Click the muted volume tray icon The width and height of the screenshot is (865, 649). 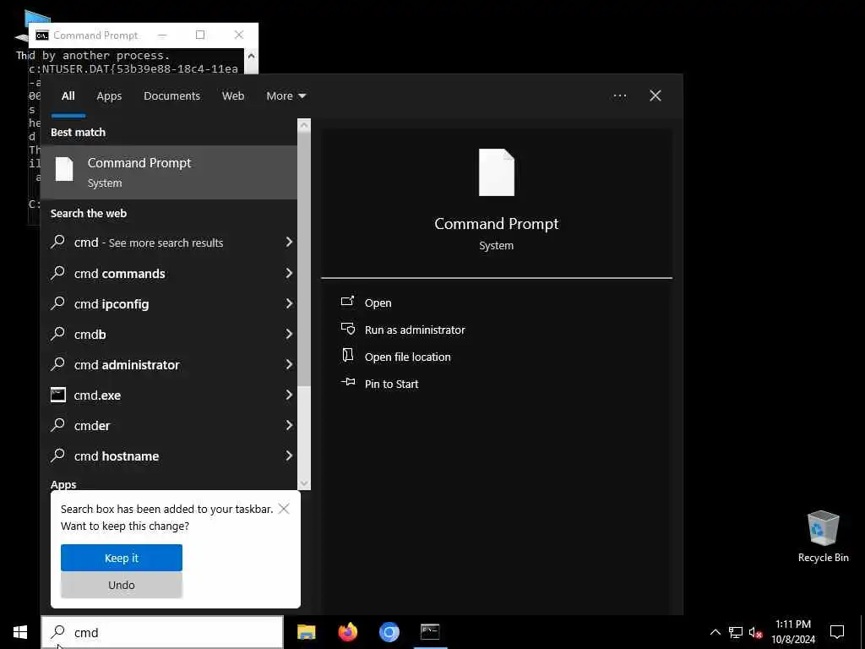[x=755, y=632]
